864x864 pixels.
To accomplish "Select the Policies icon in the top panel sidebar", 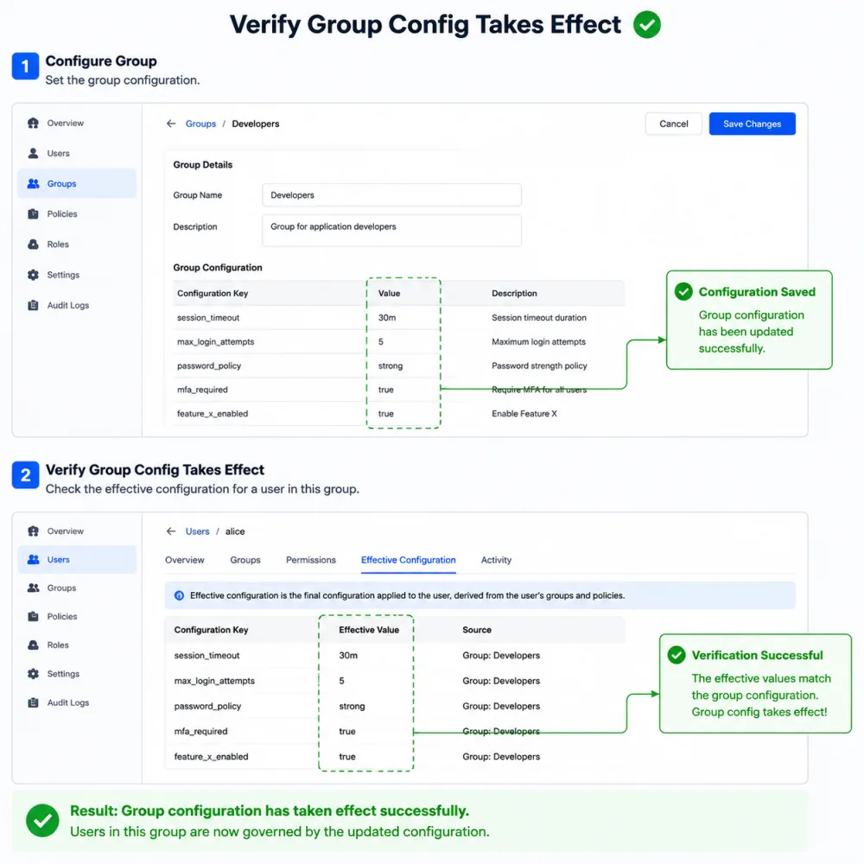I will click(x=33, y=213).
